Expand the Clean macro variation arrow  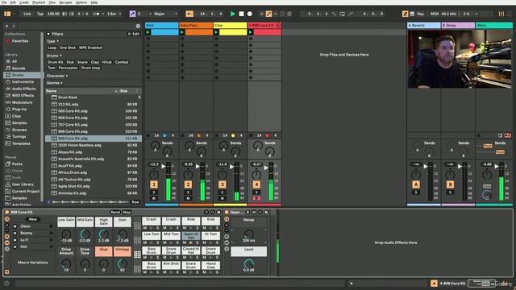coord(51,226)
